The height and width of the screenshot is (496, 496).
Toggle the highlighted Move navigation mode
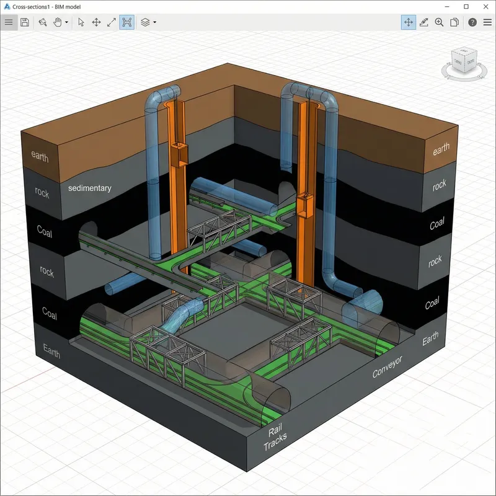tap(409, 22)
